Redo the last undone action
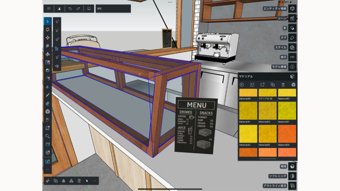Screen dimensions: 340x191 78,8
